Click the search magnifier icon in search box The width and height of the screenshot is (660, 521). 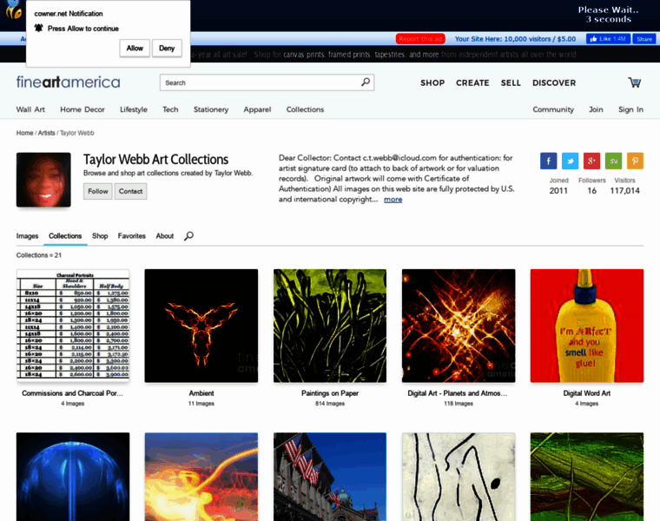click(366, 82)
